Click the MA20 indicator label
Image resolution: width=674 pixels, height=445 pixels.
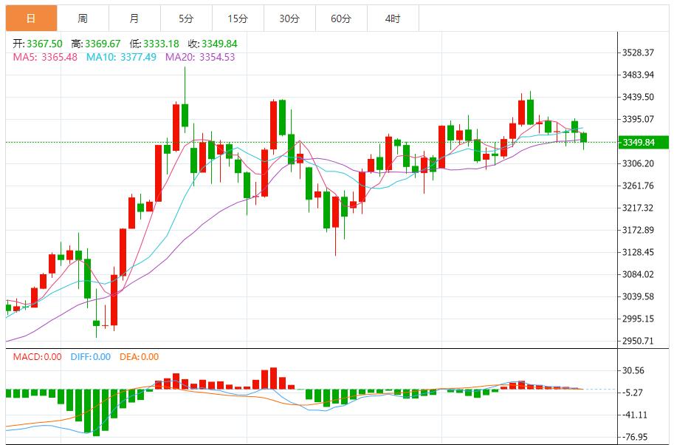click(200, 57)
